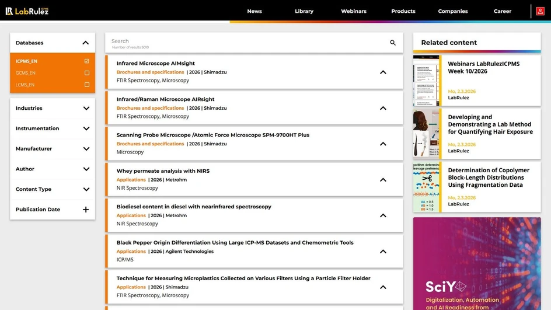Go to the Library menu item
Viewport: 551px width, 310px height.
304,11
